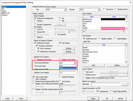The height and width of the screenshot is (101, 133).
Task: Toggle Reference Name checkbox
Action: pyautogui.click(x=35, y=43)
